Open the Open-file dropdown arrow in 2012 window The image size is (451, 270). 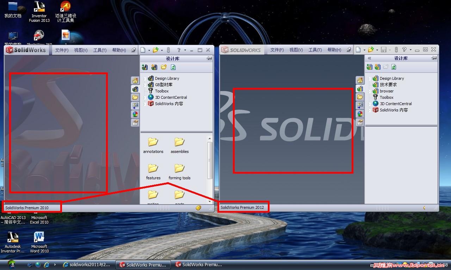377,50
